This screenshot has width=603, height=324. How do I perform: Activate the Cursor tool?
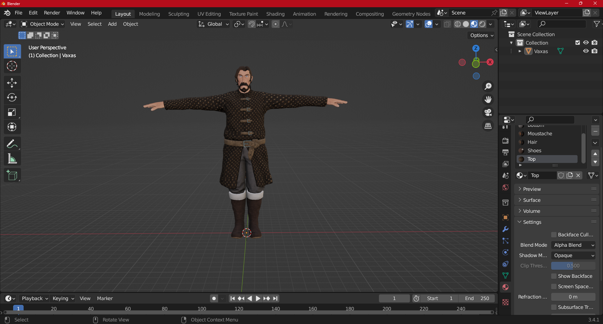(12, 66)
